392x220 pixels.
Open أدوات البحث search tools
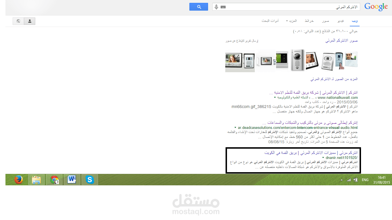pos(270,21)
